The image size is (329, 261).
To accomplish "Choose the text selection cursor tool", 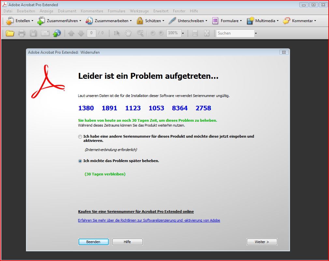I will coord(117,33).
